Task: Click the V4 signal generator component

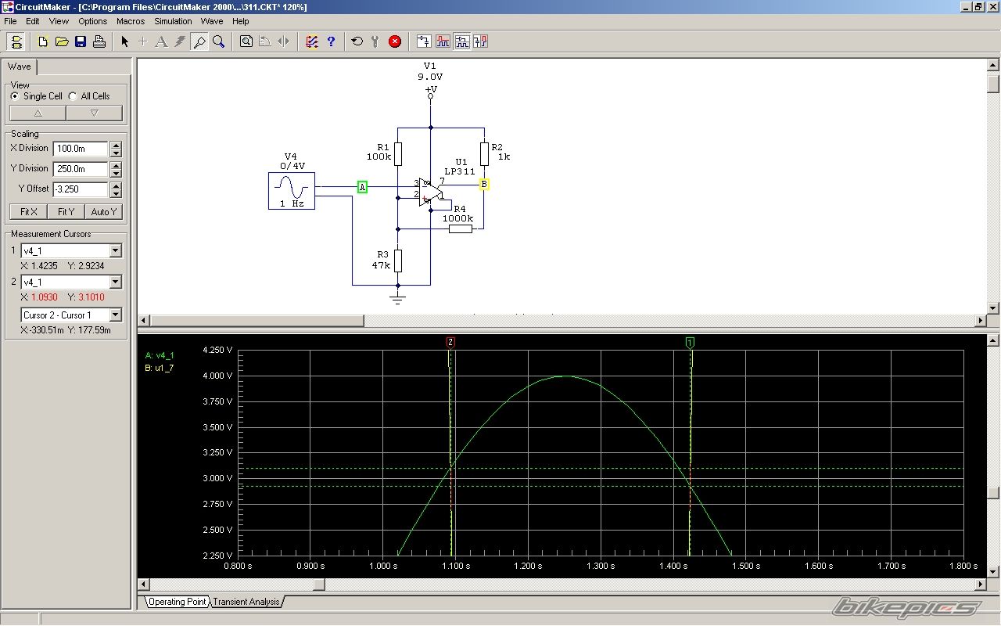Action: (292, 191)
